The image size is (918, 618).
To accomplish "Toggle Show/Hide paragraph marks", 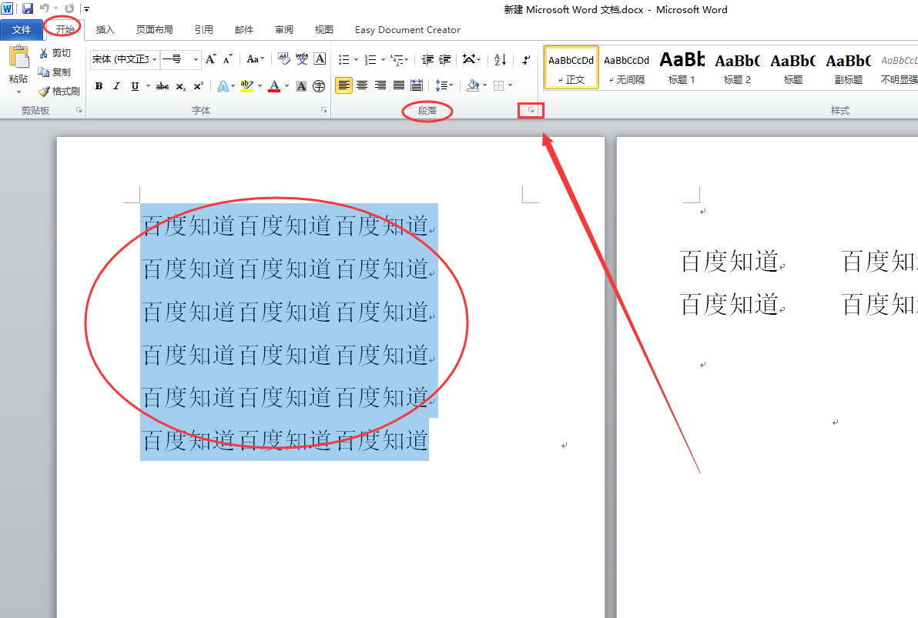I will [526, 59].
